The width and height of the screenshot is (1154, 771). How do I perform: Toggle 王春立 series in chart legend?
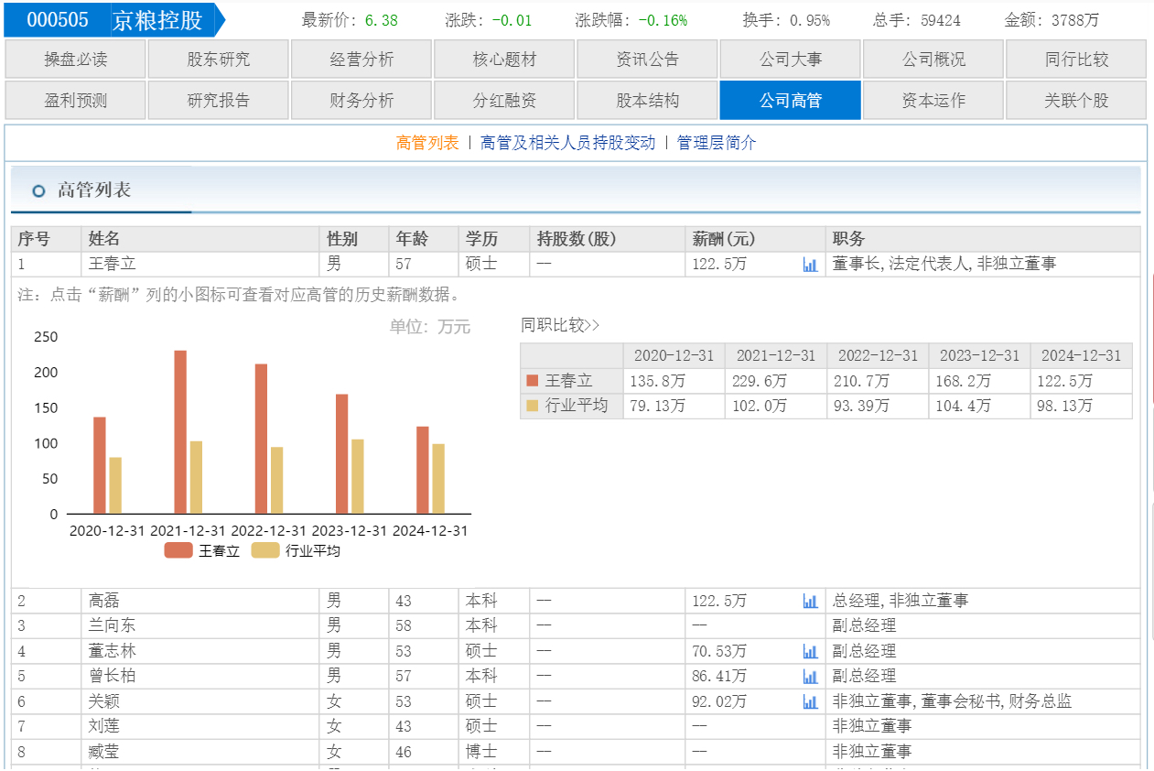[x=201, y=550]
